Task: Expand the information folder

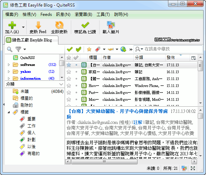Action: pos(9,78)
